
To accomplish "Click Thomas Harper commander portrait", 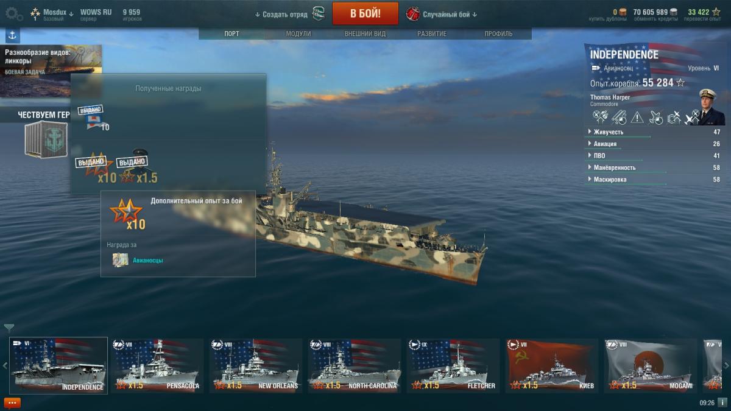I will pos(712,107).
